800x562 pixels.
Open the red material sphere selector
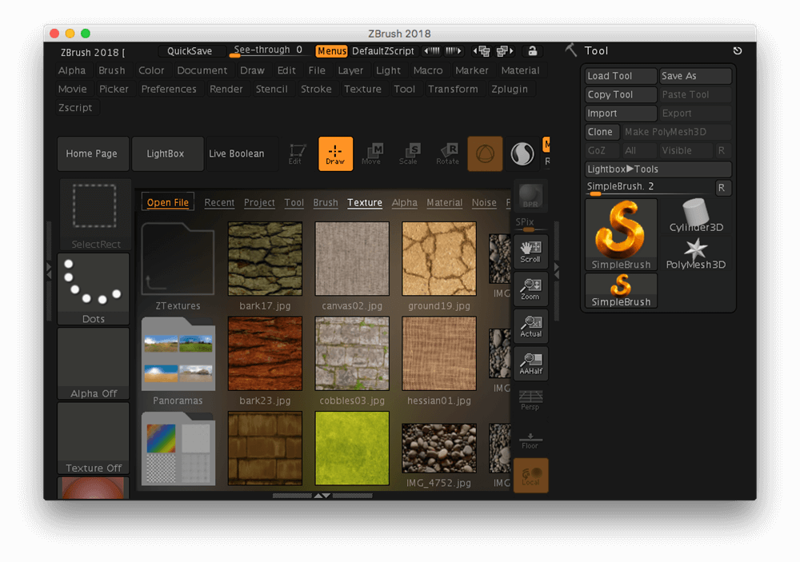[x=94, y=488]
